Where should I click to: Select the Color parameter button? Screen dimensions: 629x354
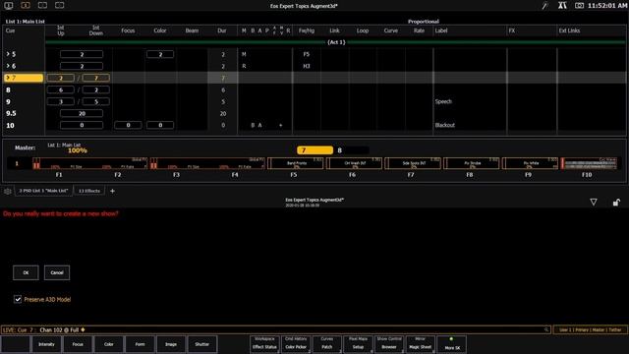[109, 344]
